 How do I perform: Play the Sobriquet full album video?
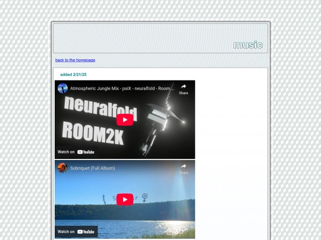click(x=125, y=199)
